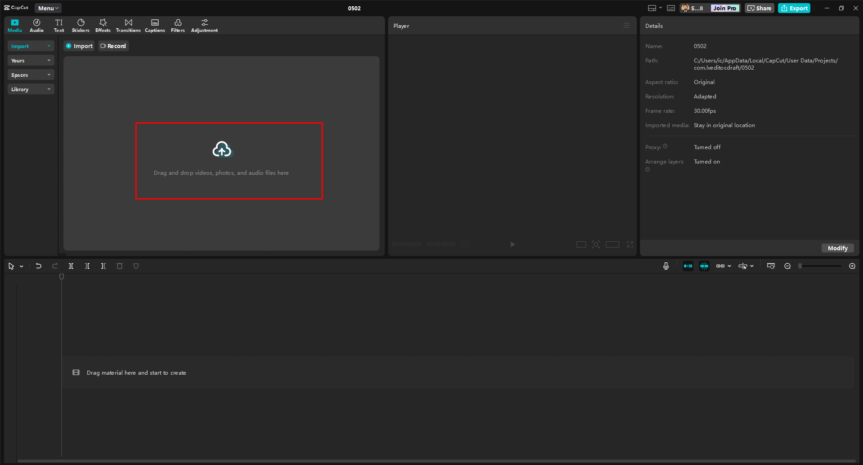Record a voiceover with the microphone icon

(x=666, y=266)
